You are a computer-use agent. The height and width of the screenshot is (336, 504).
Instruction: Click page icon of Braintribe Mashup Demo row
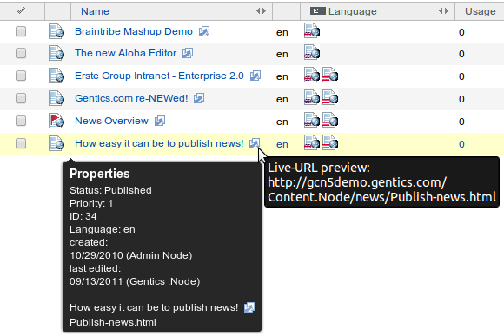point(56,31)
